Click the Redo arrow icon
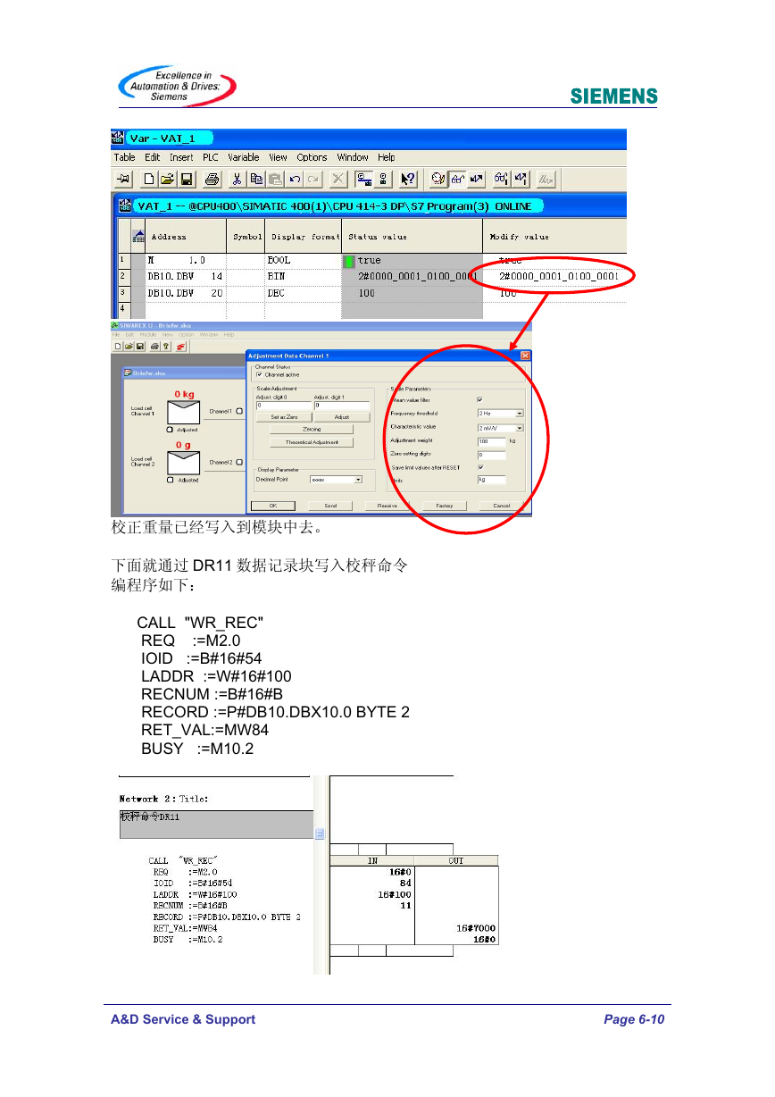This screenshot has height=1097, width=775. tap(312, 179)
